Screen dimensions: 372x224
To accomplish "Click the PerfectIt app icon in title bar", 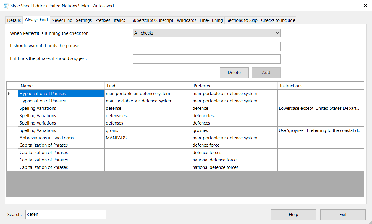I will pyautogui.click(x=6, y=6).
